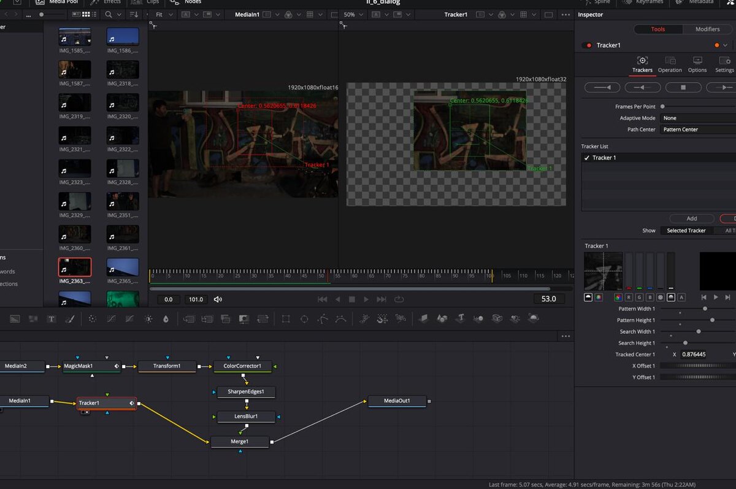Image resolution: width=736 pixels, height=489 pixels.
Task: Click the Background generator tool icon
Action: point(15,319)
